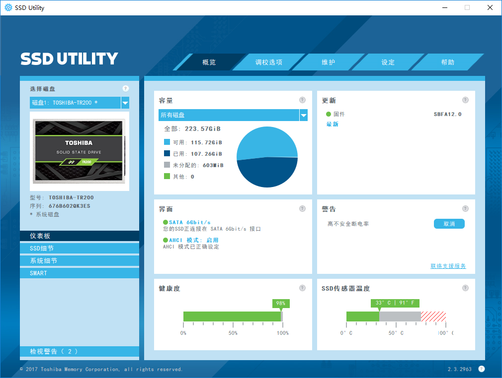Switch to the 调校选项 tab

pyautogui.click(x=268, y=63)
